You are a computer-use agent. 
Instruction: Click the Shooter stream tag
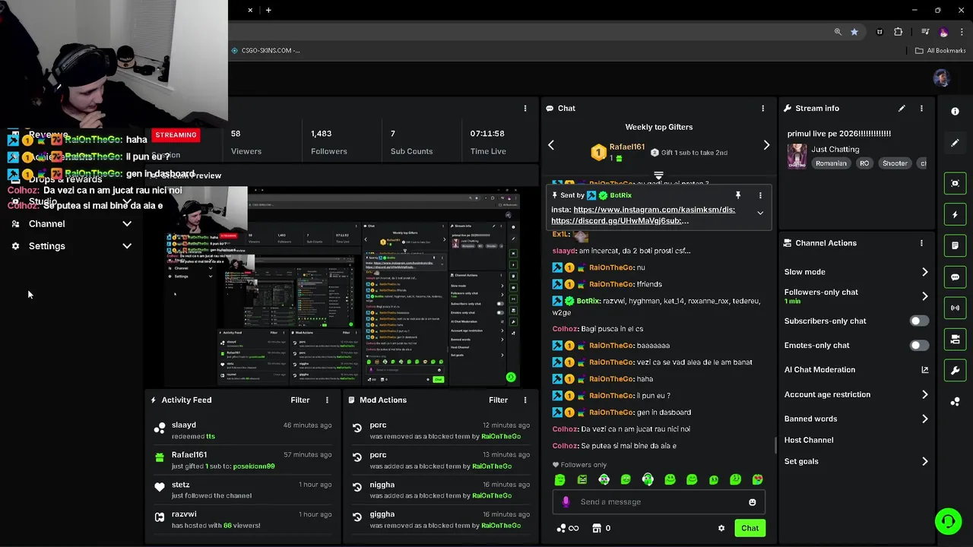(895, 163)
